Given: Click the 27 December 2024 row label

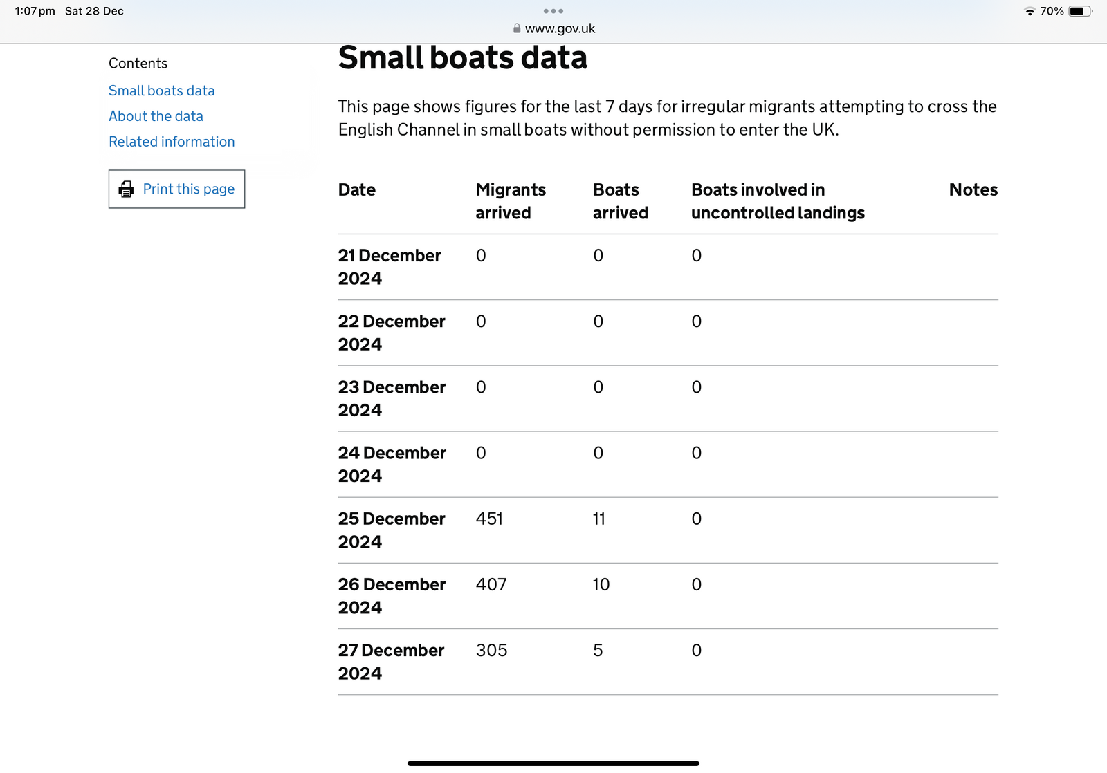Looking at the screenshot, I should pos(391,661).
